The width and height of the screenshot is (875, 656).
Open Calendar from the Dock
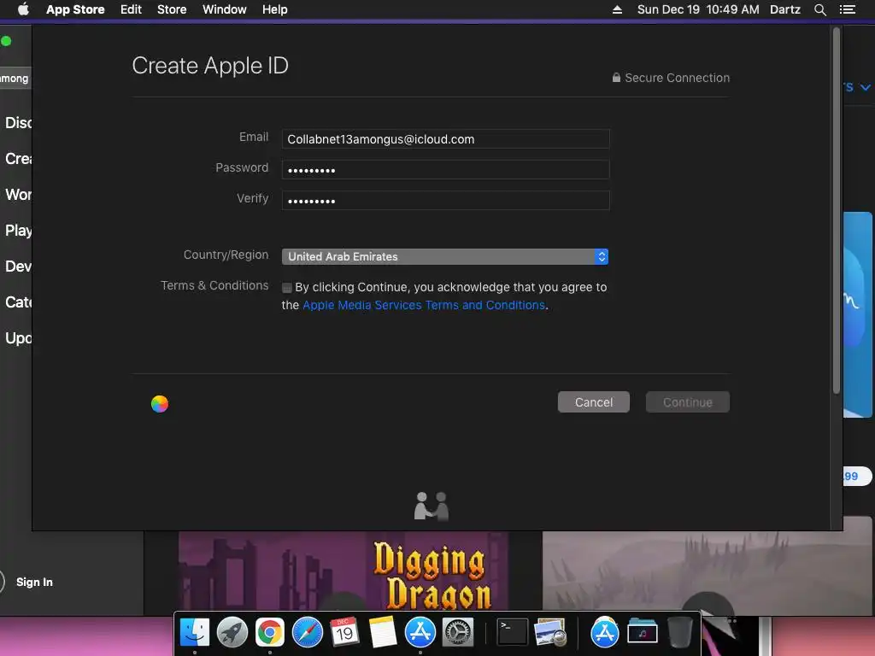(344, 632)
